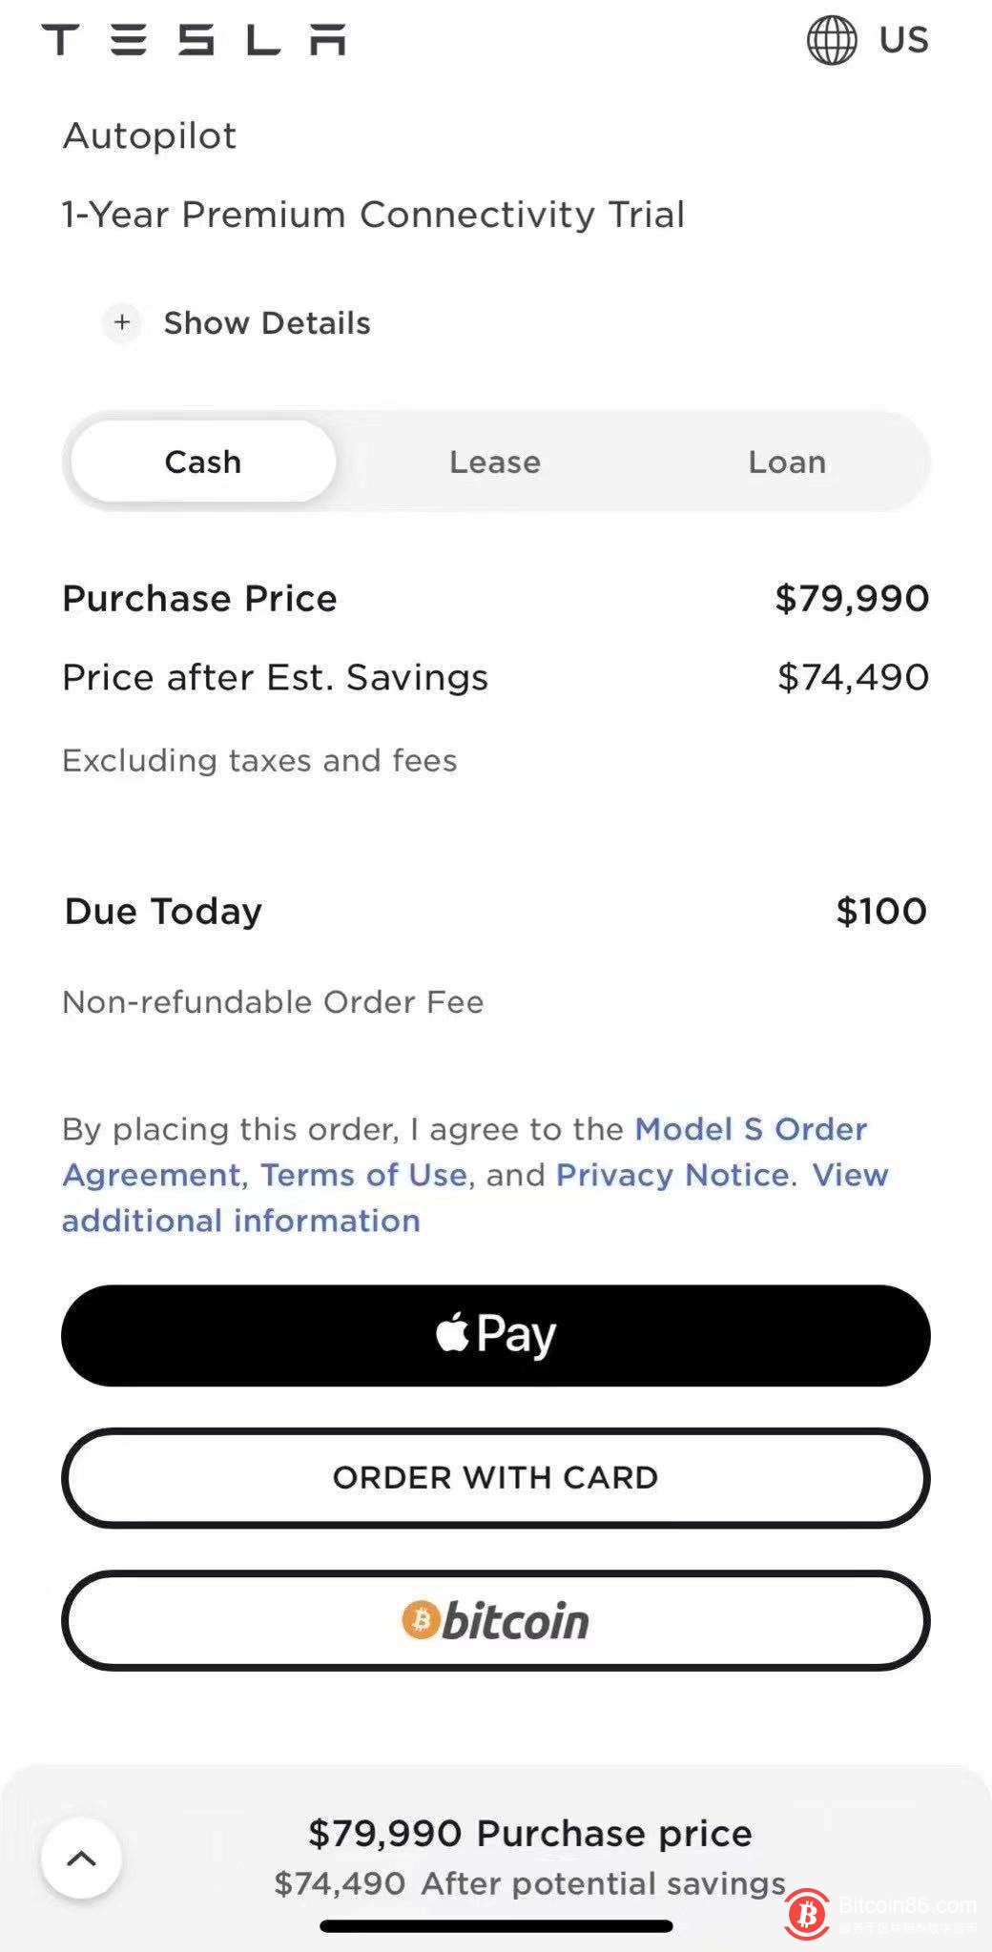Pay with Apple Pay button

496,1335
